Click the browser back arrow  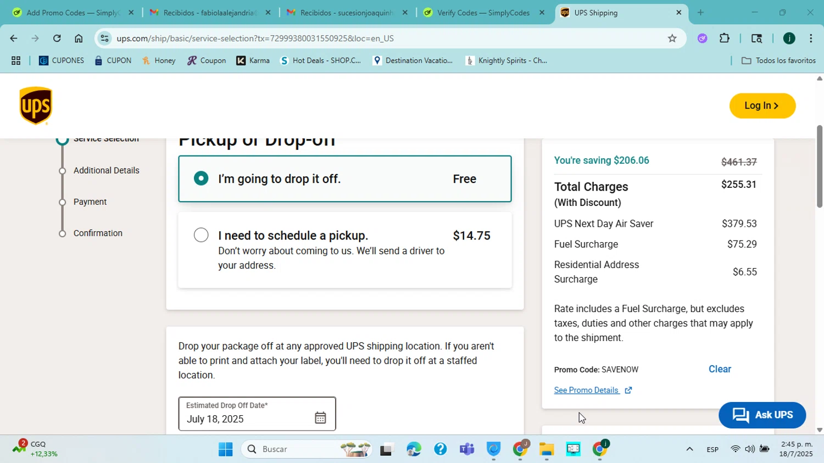[x=13, y=38]
